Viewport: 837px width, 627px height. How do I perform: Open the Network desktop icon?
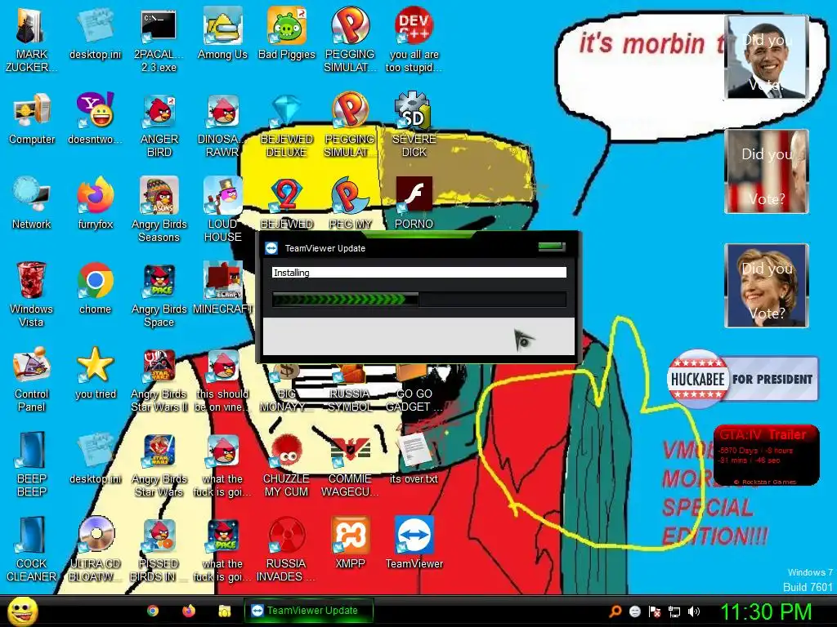tap(32, 203)
